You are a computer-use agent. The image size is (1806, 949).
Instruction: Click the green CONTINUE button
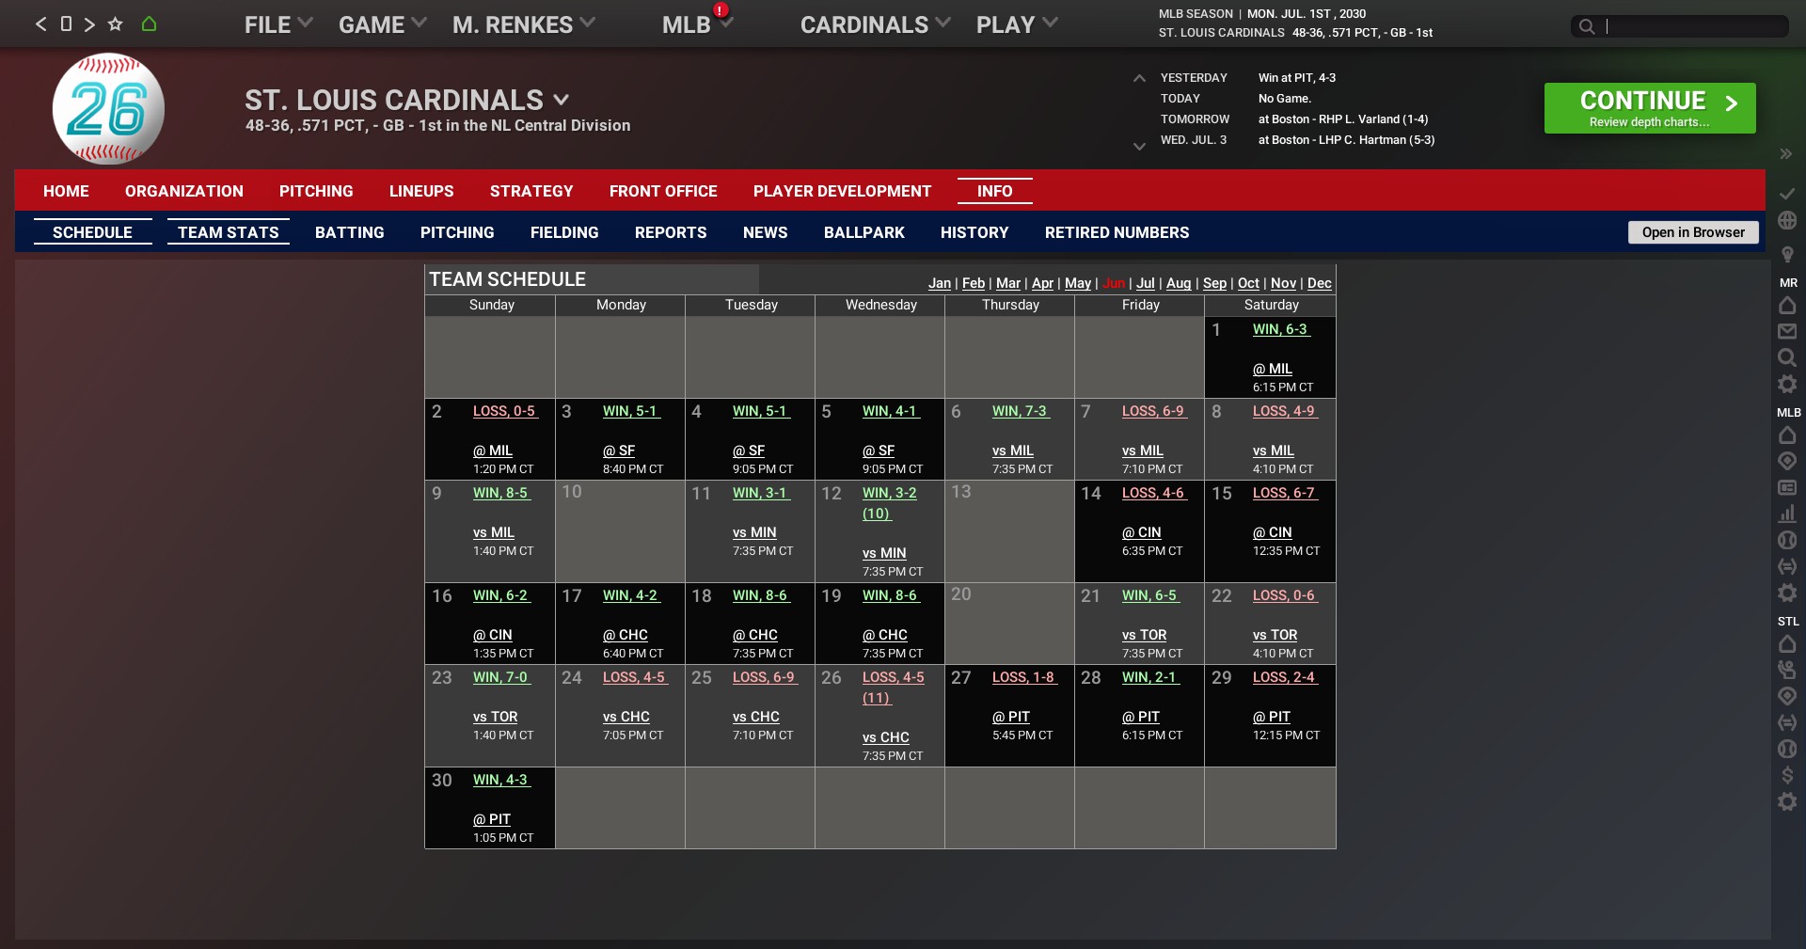pos(1650,108)
